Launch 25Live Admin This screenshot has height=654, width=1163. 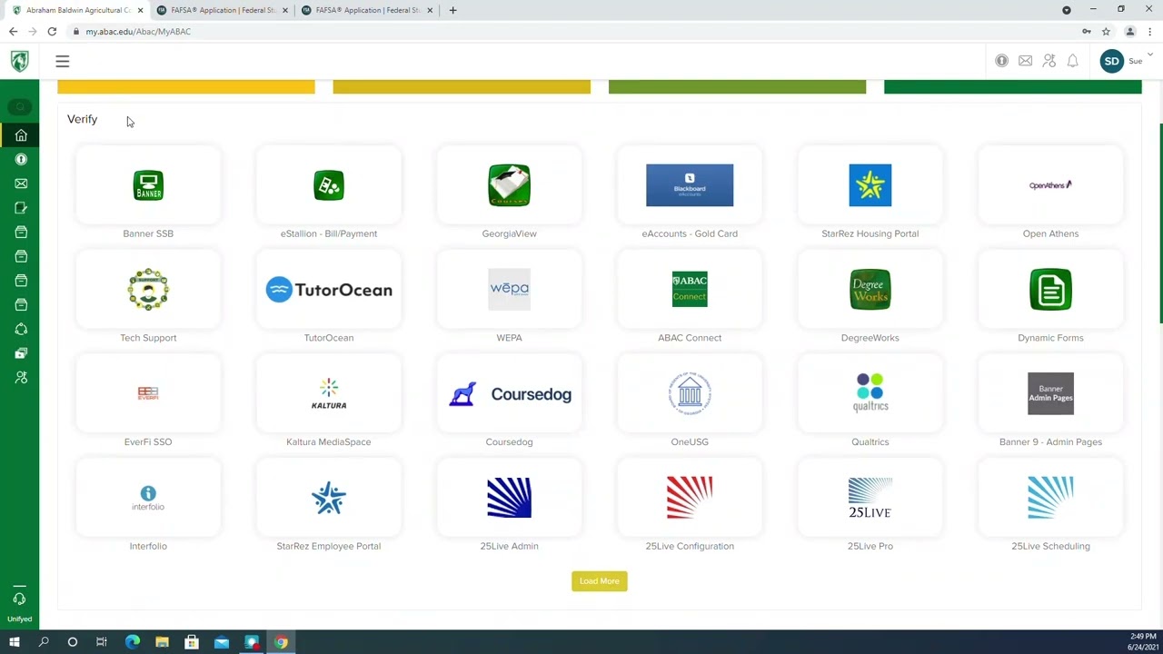[x=509, y=498]
